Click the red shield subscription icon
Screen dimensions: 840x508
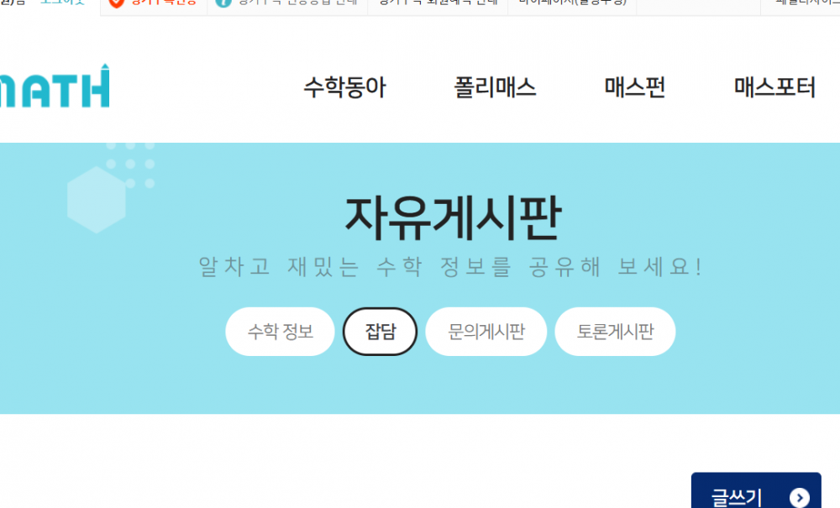[116, 3]
